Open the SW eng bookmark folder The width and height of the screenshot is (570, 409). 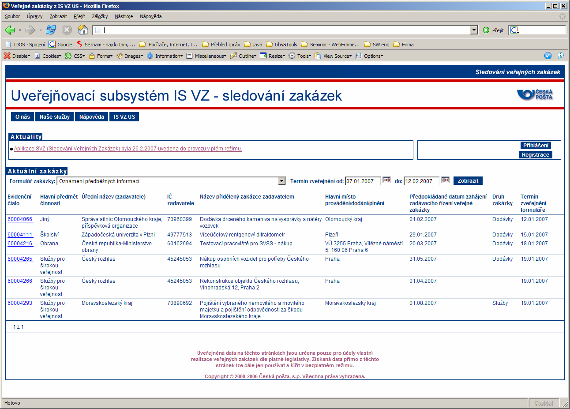[377, 45]
